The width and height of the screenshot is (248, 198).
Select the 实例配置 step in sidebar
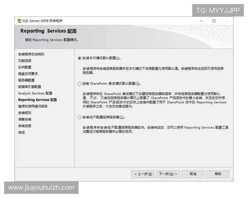click(x=25, y=67)
